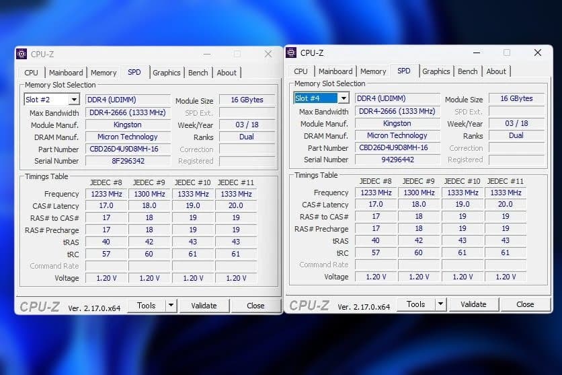This screenshot has height=375, width=562.
Task: Click JEDEC #10 header in left window
Action: [x=193, y=182]
